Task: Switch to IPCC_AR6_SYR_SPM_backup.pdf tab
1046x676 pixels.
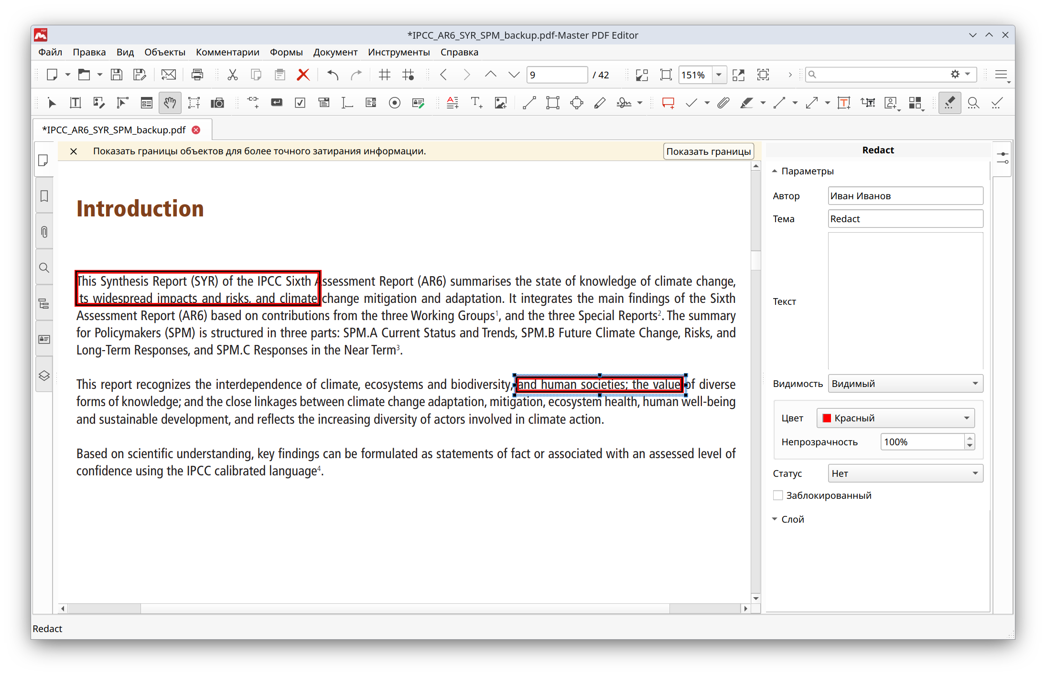Action: [114, 130]
